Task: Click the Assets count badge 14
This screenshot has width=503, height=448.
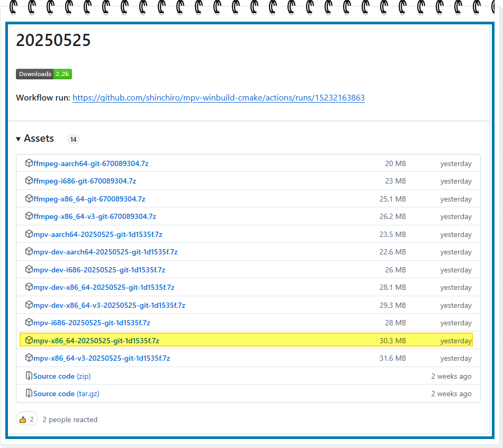Action: click(x=73, y=140)
